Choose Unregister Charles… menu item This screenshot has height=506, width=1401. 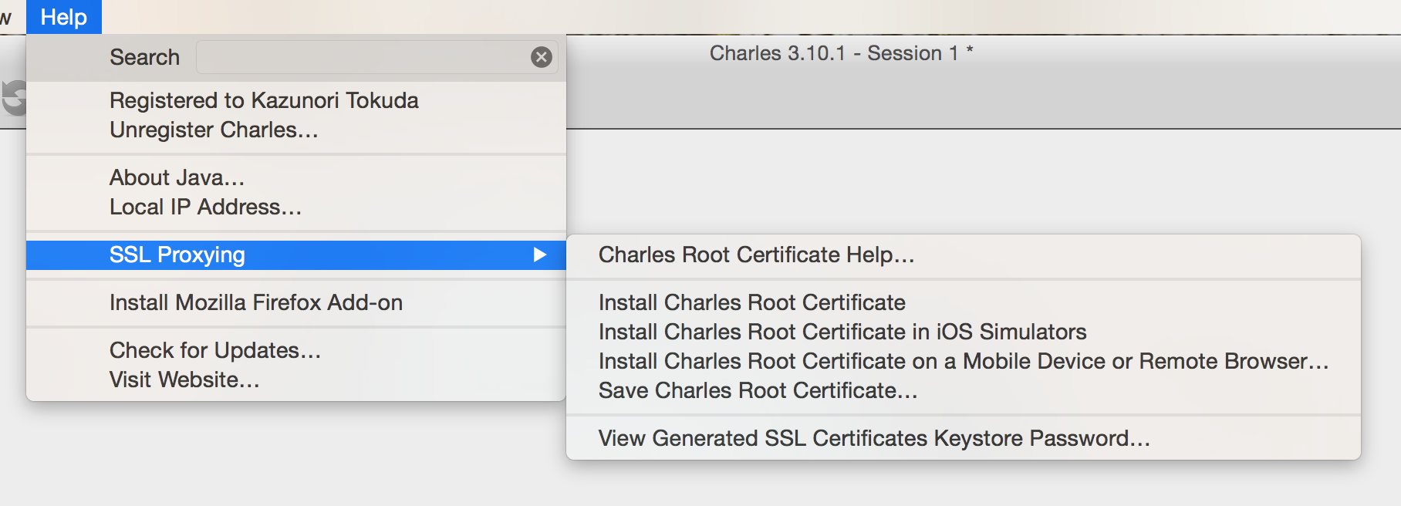296,130
